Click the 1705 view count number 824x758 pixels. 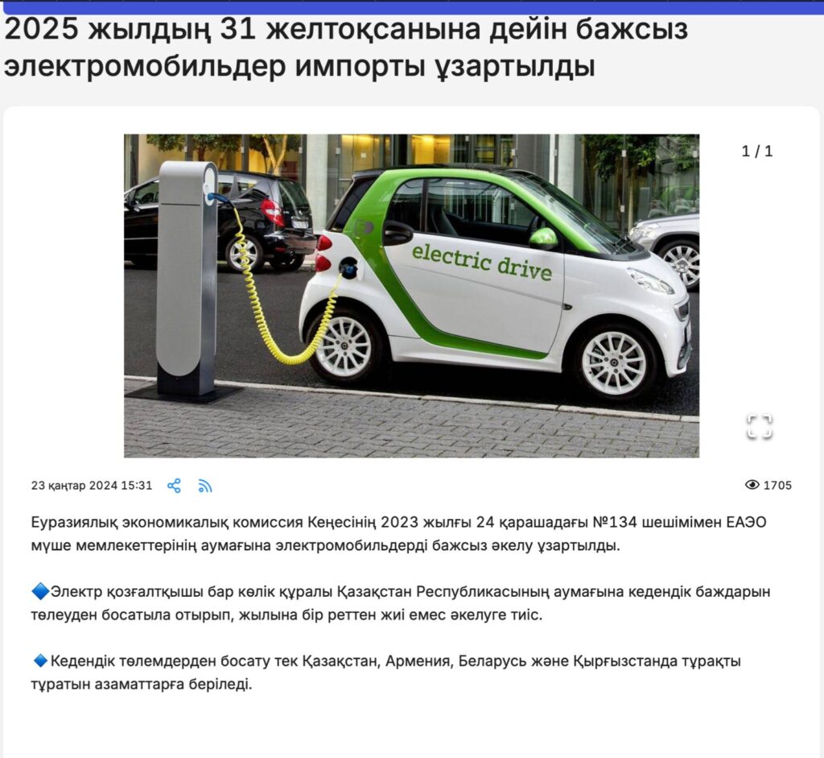(777, 485)
